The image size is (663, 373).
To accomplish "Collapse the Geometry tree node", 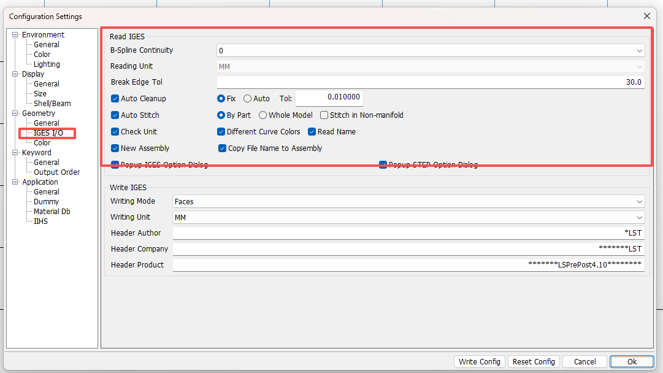I will tap(15, 113).
